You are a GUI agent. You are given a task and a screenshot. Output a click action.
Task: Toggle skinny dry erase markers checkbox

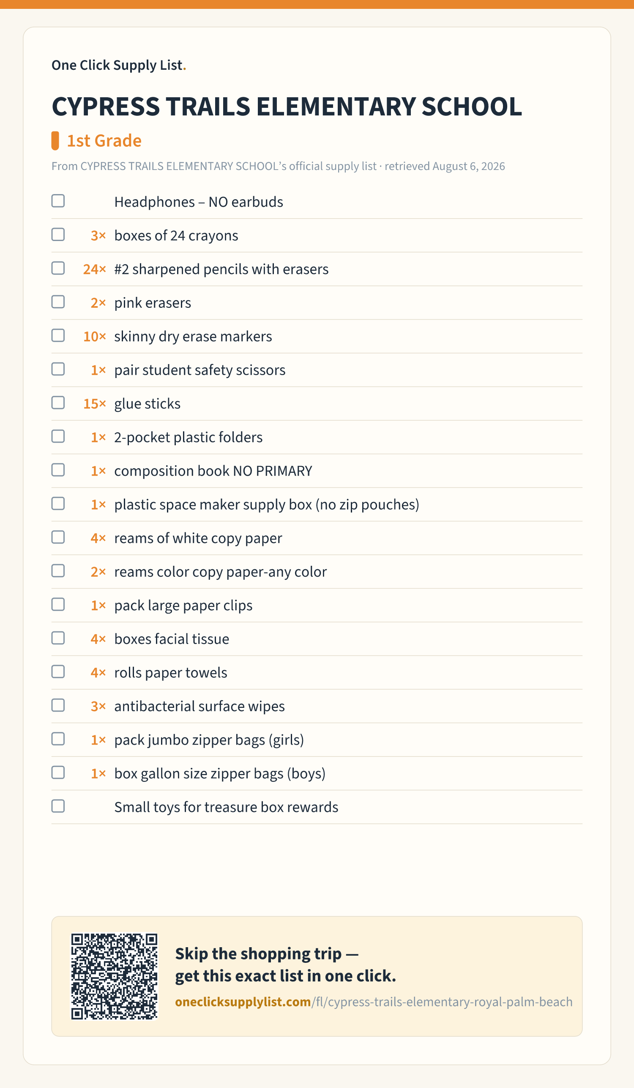tap(58, 335)
